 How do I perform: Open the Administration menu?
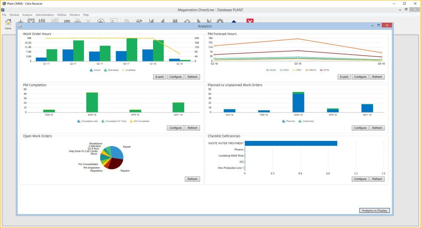45,15
